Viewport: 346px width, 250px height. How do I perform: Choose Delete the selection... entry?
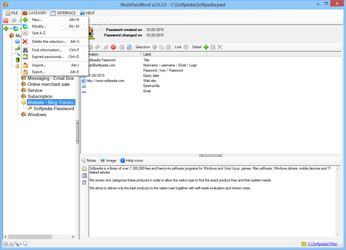(55, 42)
